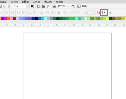The width and height of the screenshot is (126, 99).
Task: Toggle the elastic mode icon
Action: coord(59,13)
